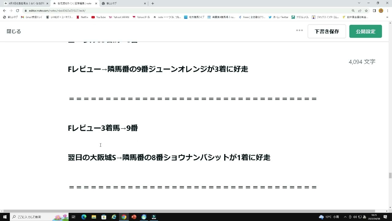This screenshot has width=392, height=221.
Task: Open the Chrome three-dot menu
Action: (x=388, y=10)
